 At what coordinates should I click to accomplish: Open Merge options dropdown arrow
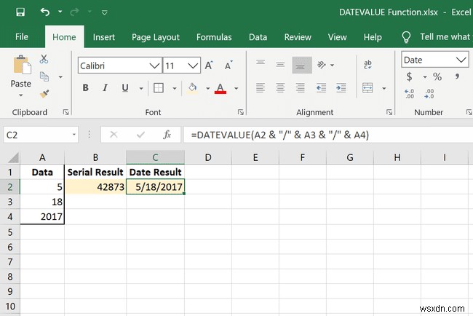coord(384,88)
